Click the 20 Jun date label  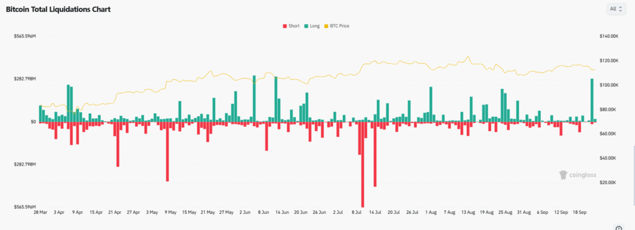click(x=301, y=212)
